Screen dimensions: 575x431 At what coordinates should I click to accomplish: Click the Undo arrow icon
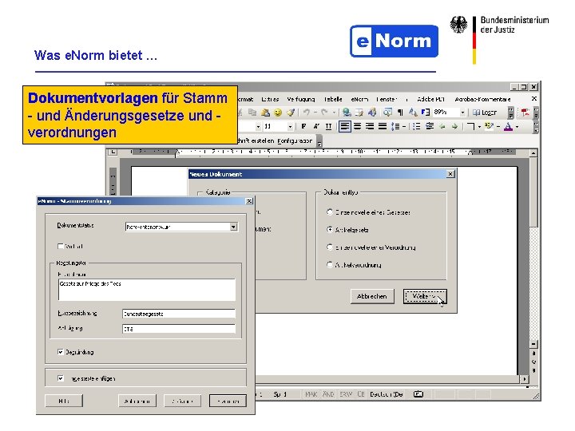coord(307,113)
